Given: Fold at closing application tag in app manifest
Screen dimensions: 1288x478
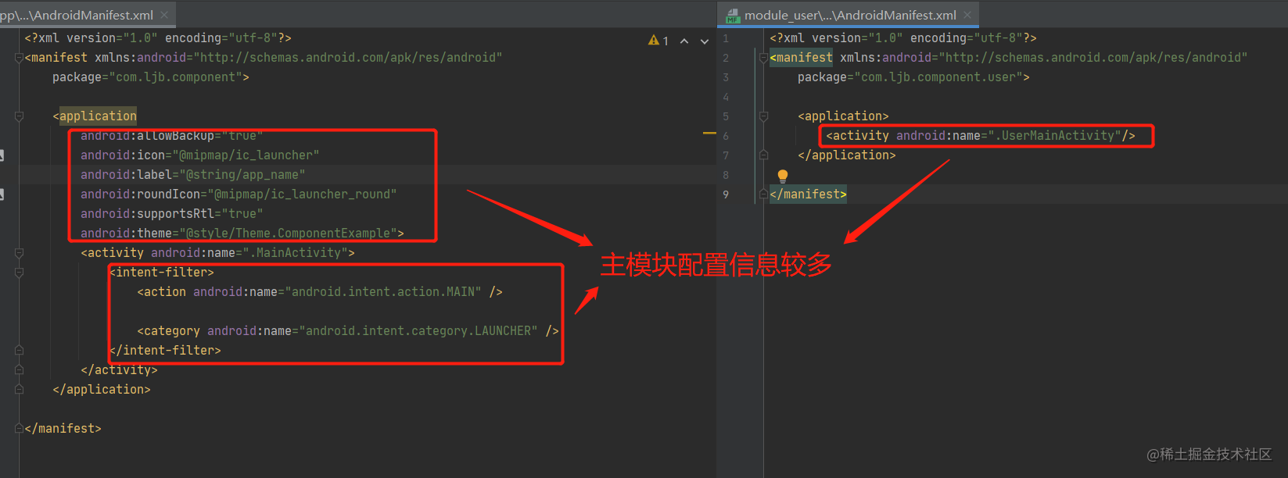Looking at the screenshot, I should coord(19,390).
